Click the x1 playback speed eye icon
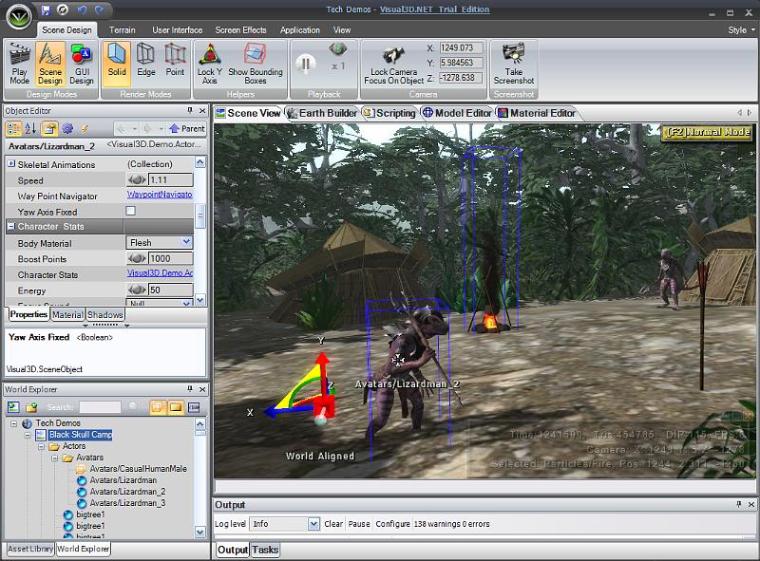 coord(338,49)
